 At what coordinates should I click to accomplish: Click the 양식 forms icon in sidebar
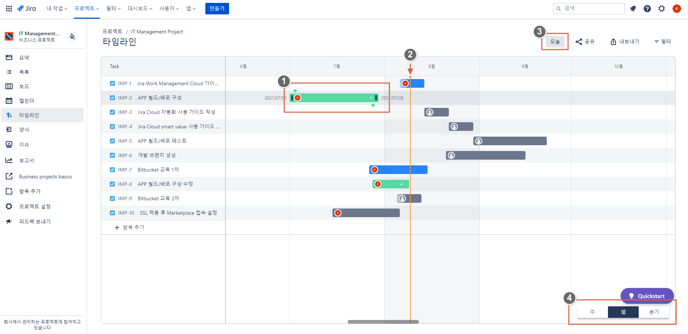[9, 129]
